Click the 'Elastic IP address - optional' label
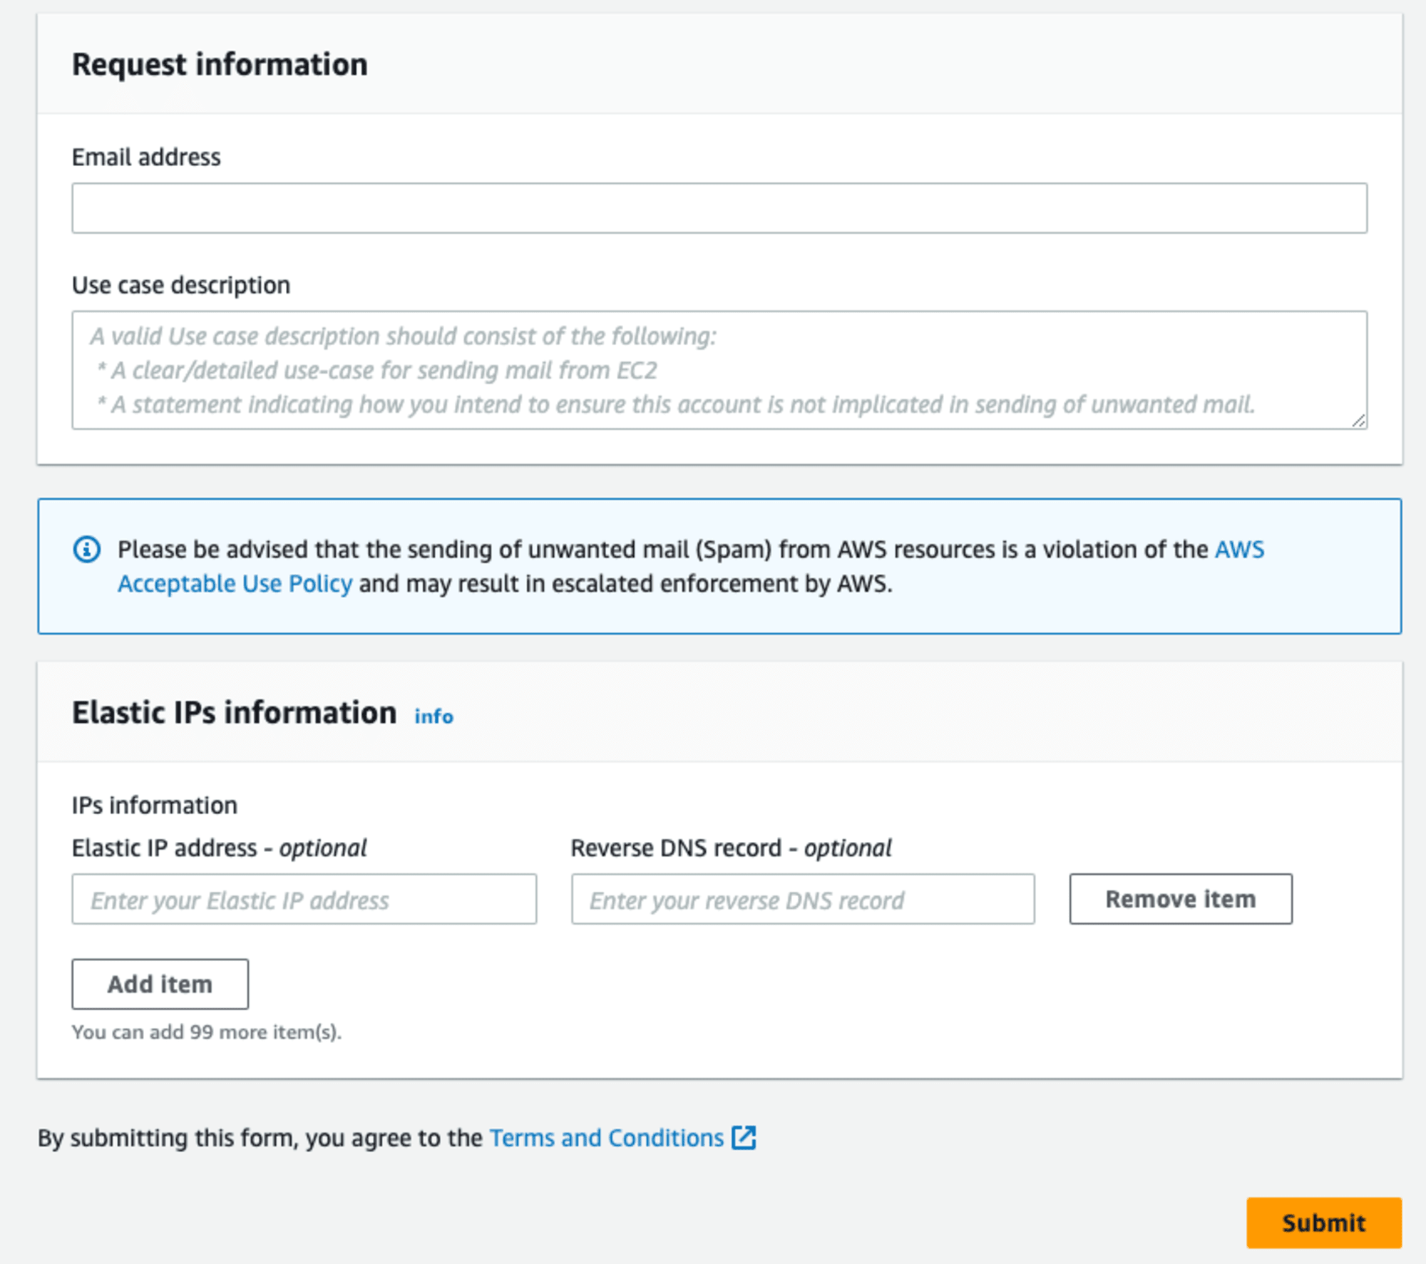This screenshot has height=1264, width=1426. (219, 848)
